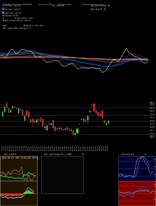Click the 'Day Vol: 0 M' label

98,9
